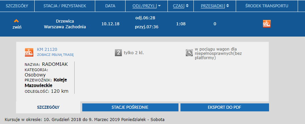
Task: Sort by the PRZESIADKI column header
Action: click(x=213, y=6)
